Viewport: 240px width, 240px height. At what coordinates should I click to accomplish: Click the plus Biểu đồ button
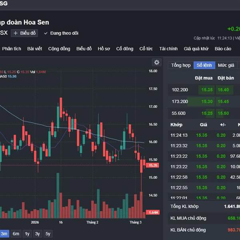point(24,33)
